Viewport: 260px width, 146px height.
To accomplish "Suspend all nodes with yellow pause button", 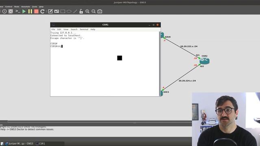I will (30, 11).
